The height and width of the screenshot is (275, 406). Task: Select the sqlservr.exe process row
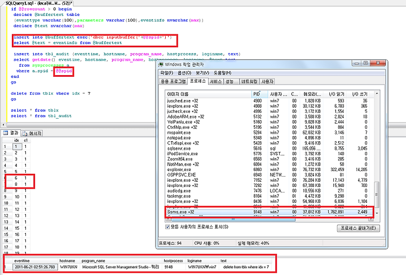tap(270, 149)
